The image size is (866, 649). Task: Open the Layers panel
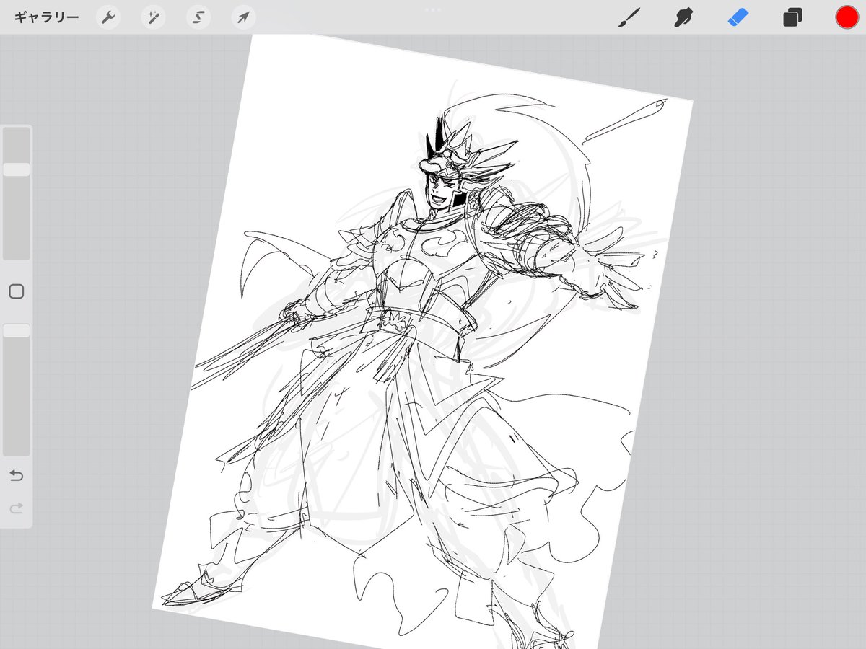tap(792, 17)
